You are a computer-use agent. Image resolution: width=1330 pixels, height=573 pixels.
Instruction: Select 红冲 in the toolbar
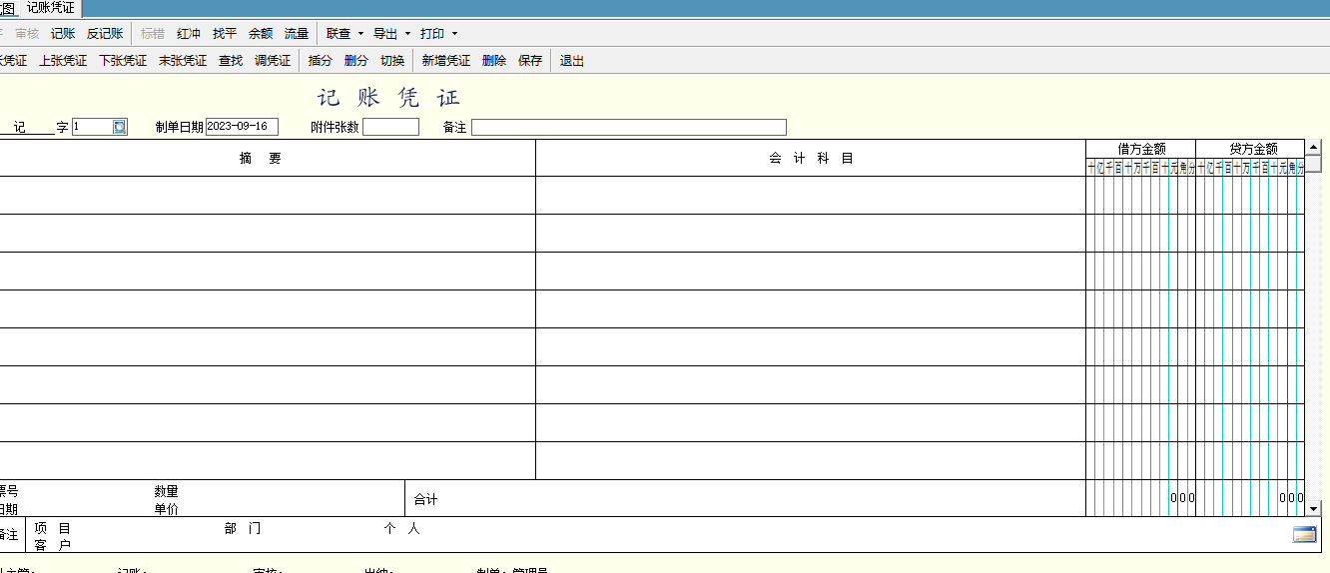[189, 34]
